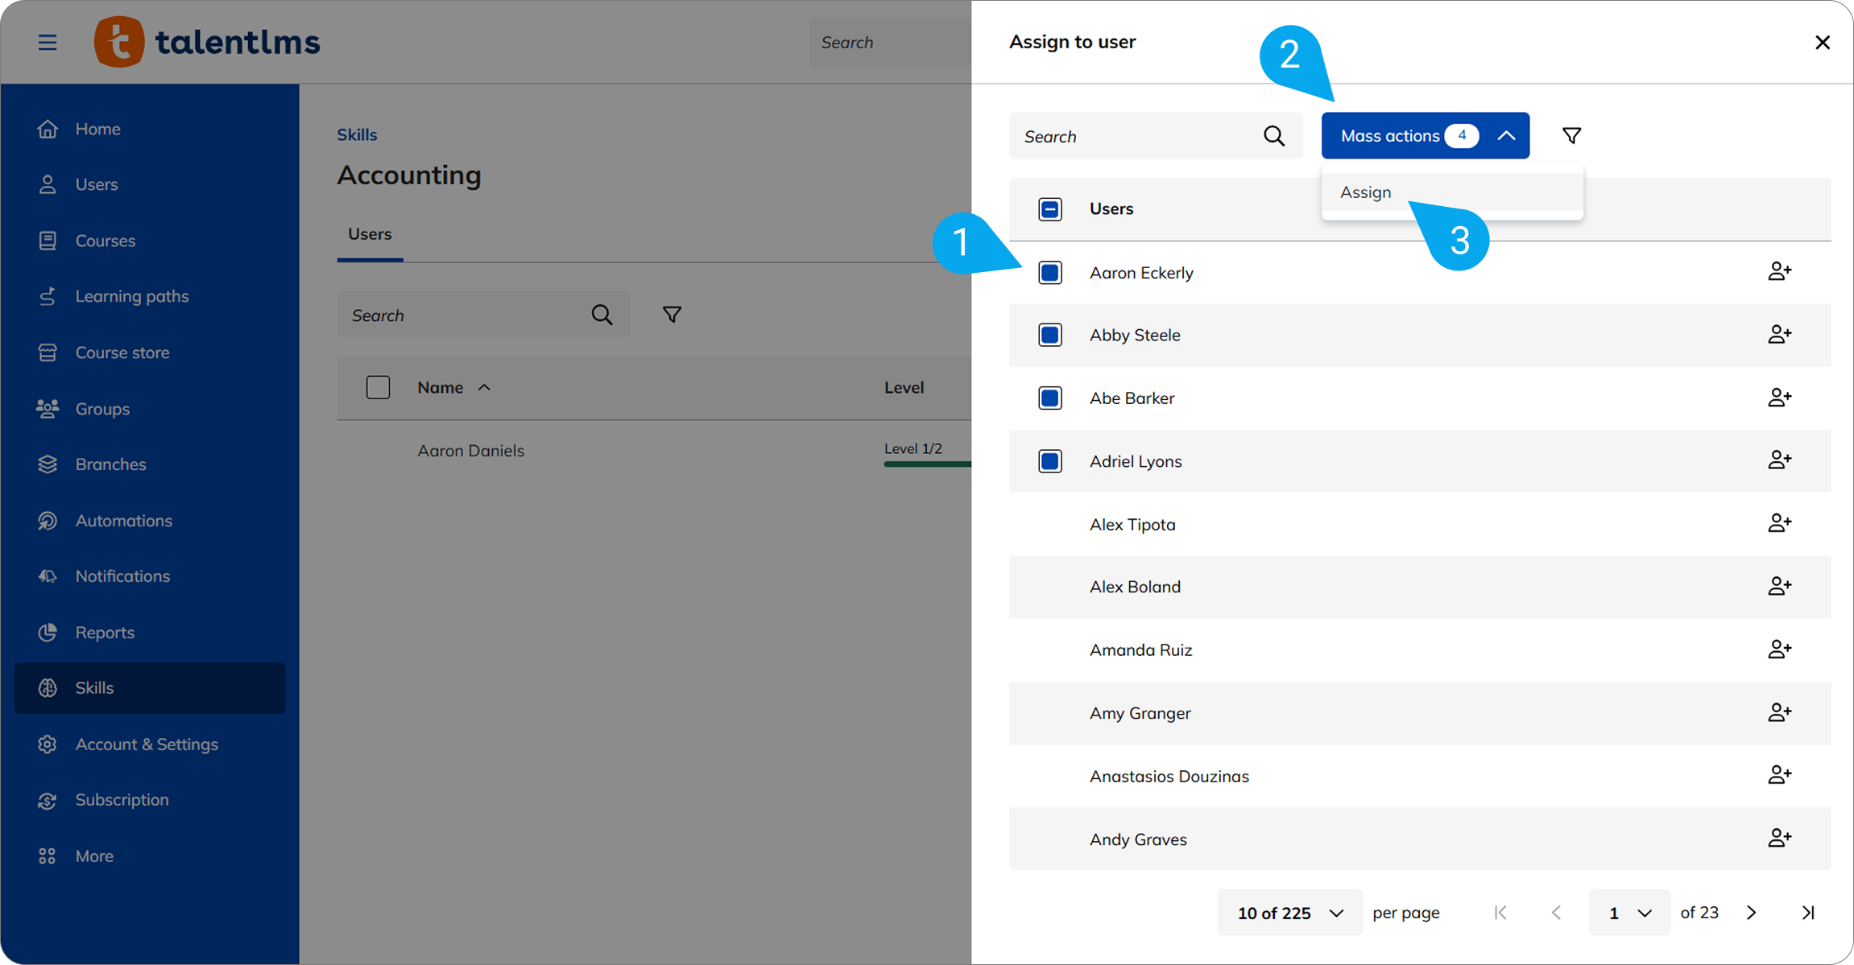
Task: Close the Assign to user panel
Action: tap(1823, 42)
